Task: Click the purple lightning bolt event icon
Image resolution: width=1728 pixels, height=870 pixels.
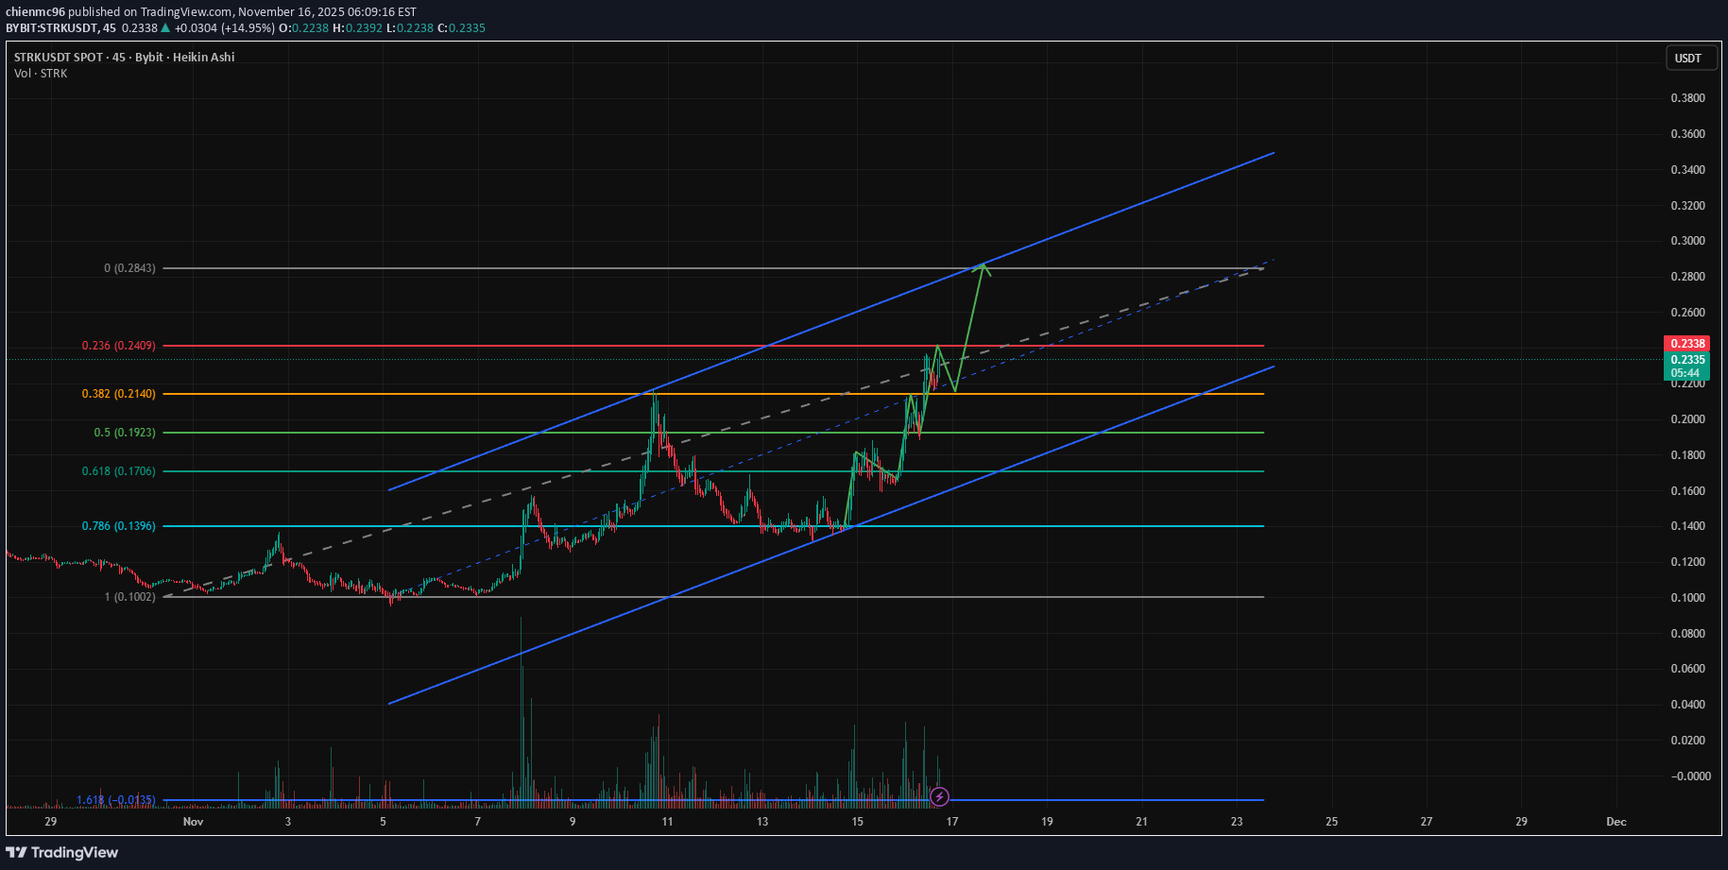Action: [939, 796]
